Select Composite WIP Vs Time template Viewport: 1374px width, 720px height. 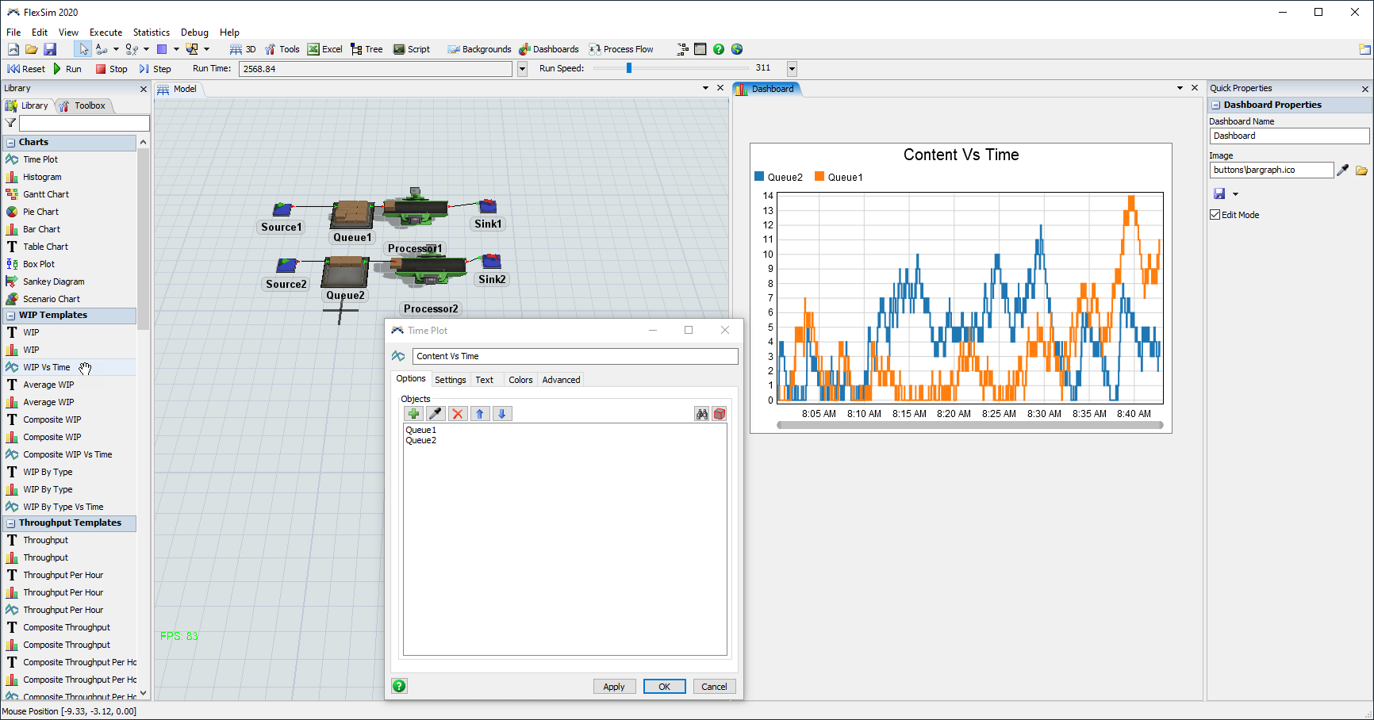[67, 454]
